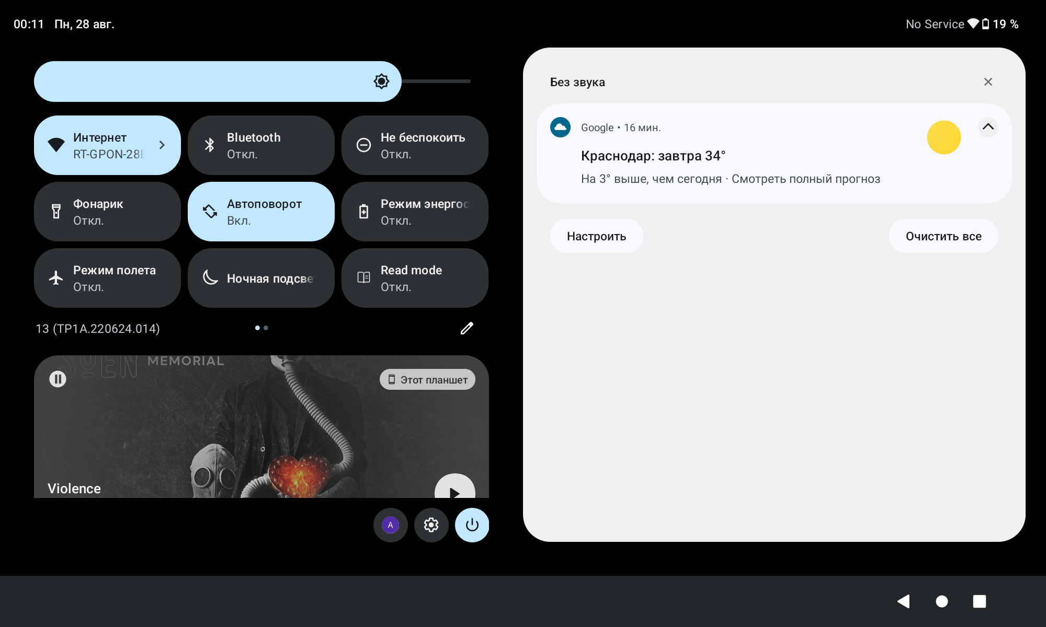This screenshot has width=1046, height=627.
Task: Click the flashlight icon on Фонарик tile
Action: (x=56, y=212)
